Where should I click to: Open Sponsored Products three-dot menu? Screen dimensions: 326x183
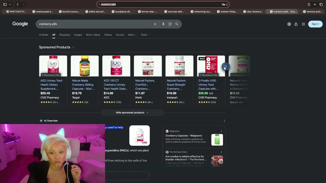[x=73, y=47]
